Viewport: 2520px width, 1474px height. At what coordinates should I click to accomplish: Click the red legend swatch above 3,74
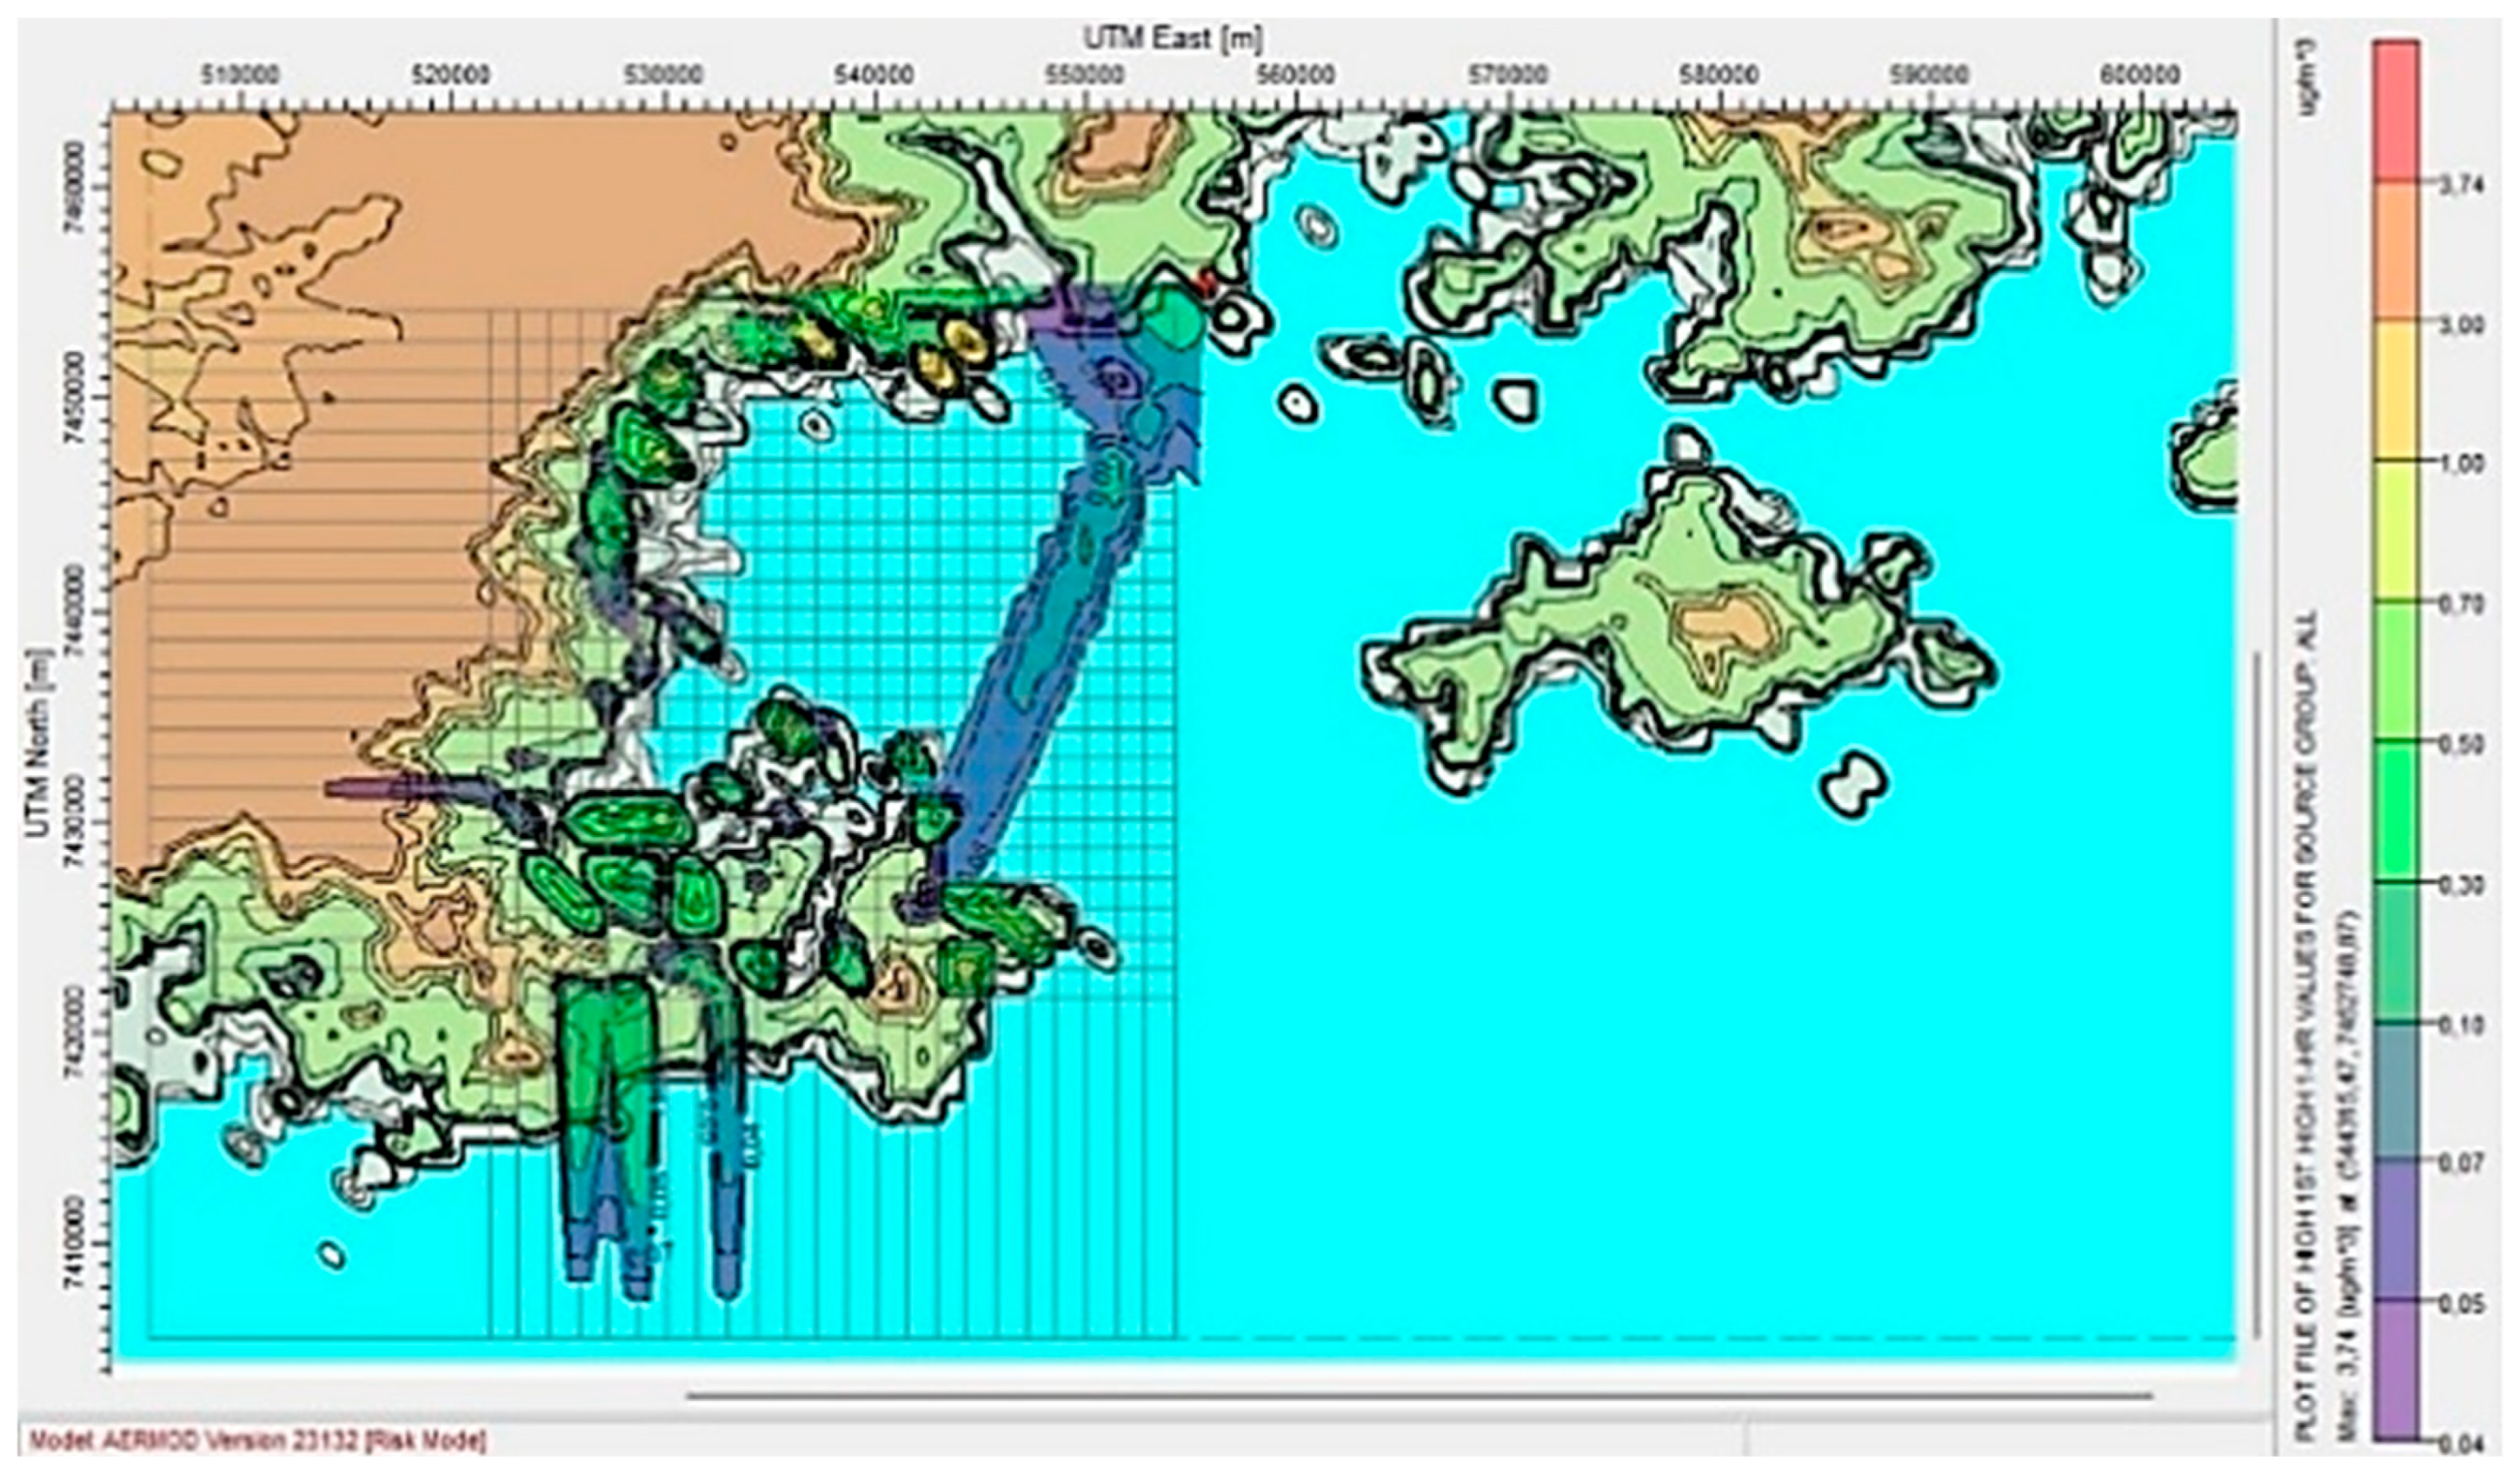(x=2396, y=112)
